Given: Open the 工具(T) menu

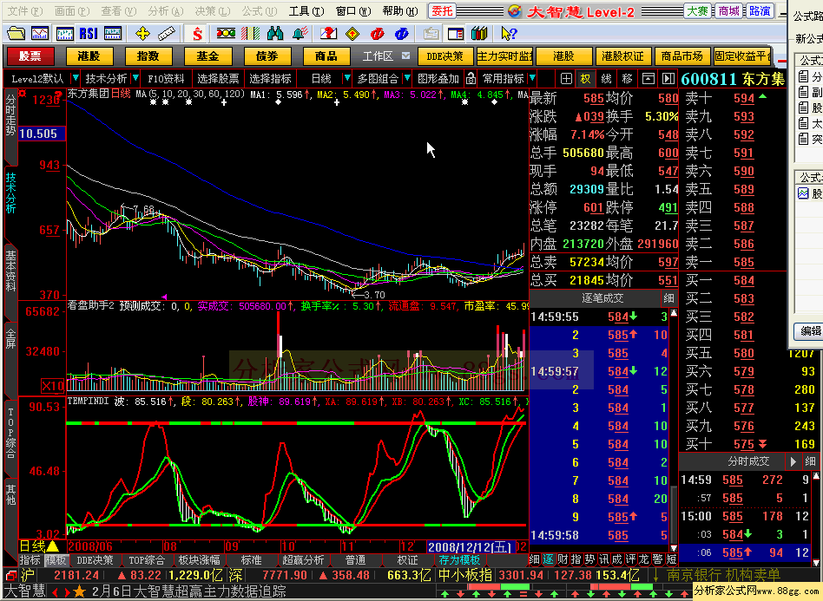Looking at the screenshot, I should coord(306,11).
